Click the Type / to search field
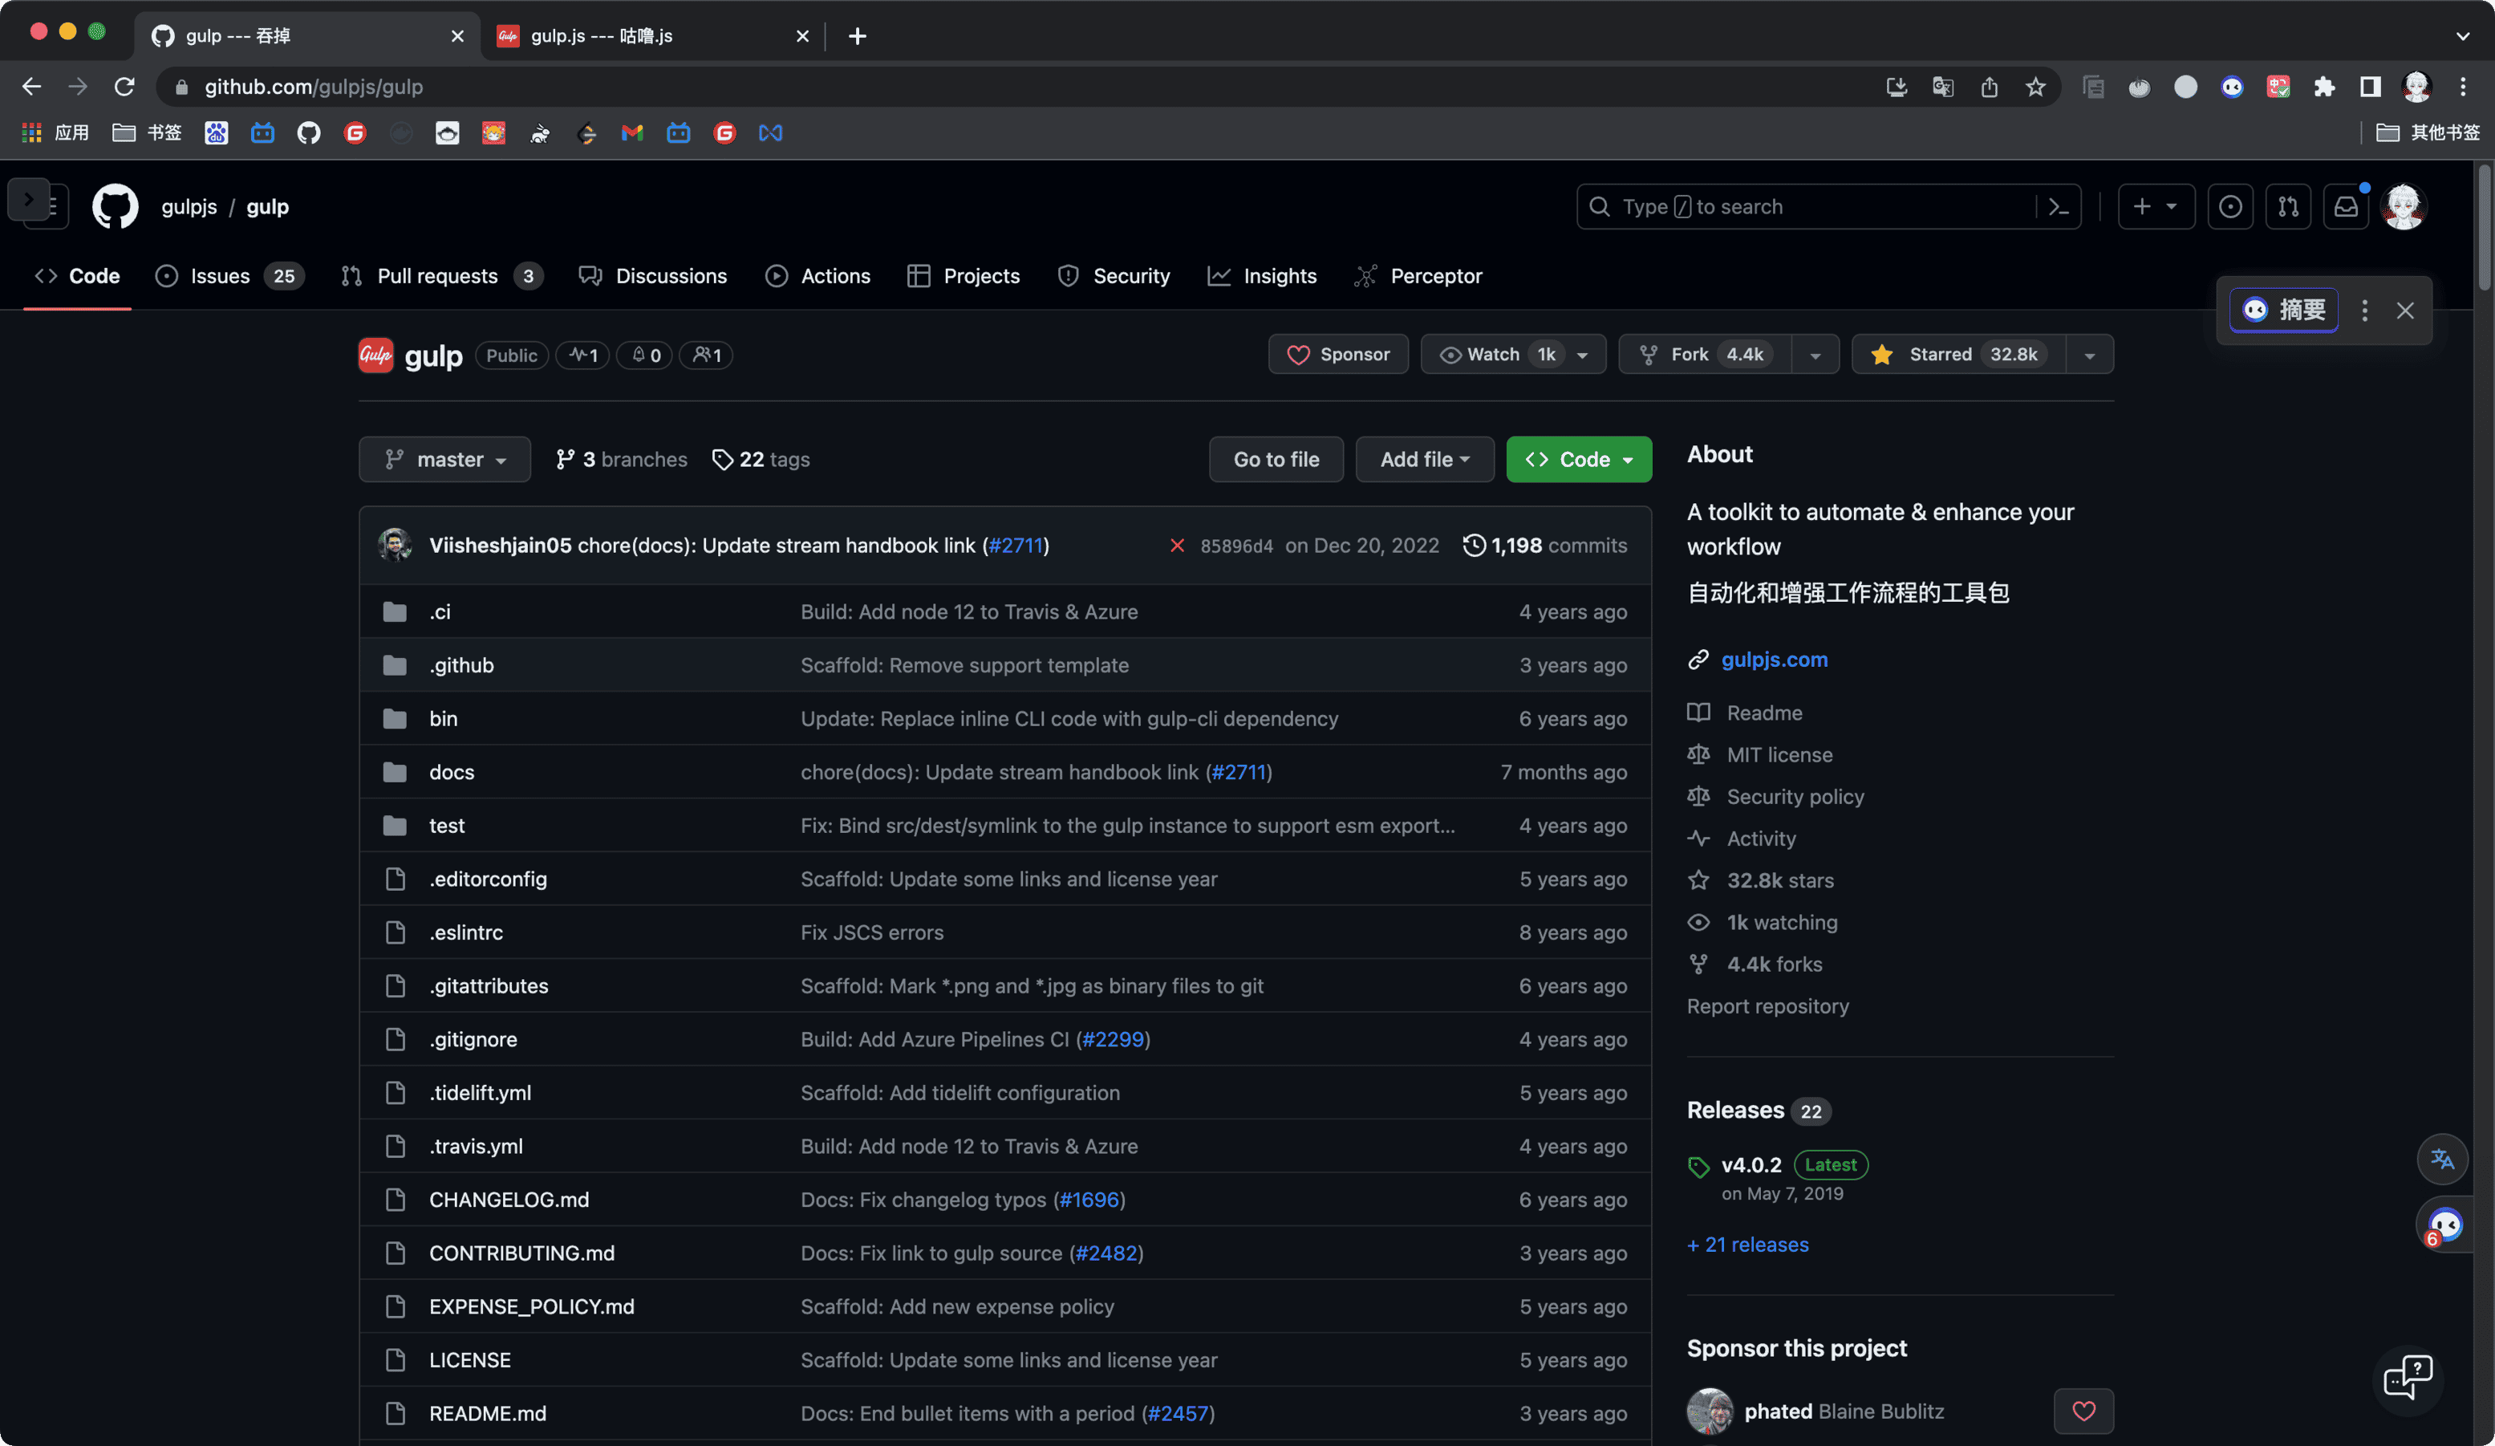This screenshot has width=2495, height=1446. [1811, 206]
